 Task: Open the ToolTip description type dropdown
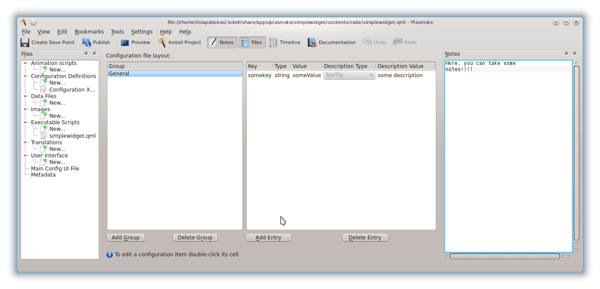[x=348, y=75]
